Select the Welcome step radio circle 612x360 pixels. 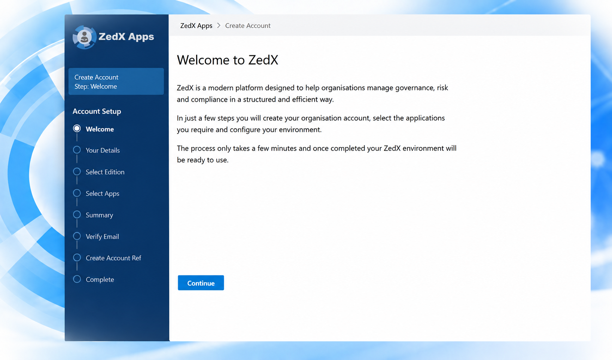pos(77,129)
